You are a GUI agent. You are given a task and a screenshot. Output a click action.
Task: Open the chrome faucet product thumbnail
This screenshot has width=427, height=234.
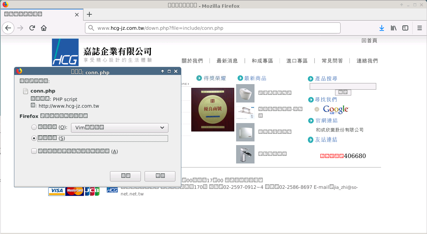(x=245, y=154)
